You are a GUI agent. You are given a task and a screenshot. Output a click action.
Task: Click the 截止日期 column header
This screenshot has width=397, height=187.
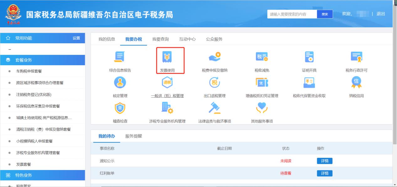224,148
